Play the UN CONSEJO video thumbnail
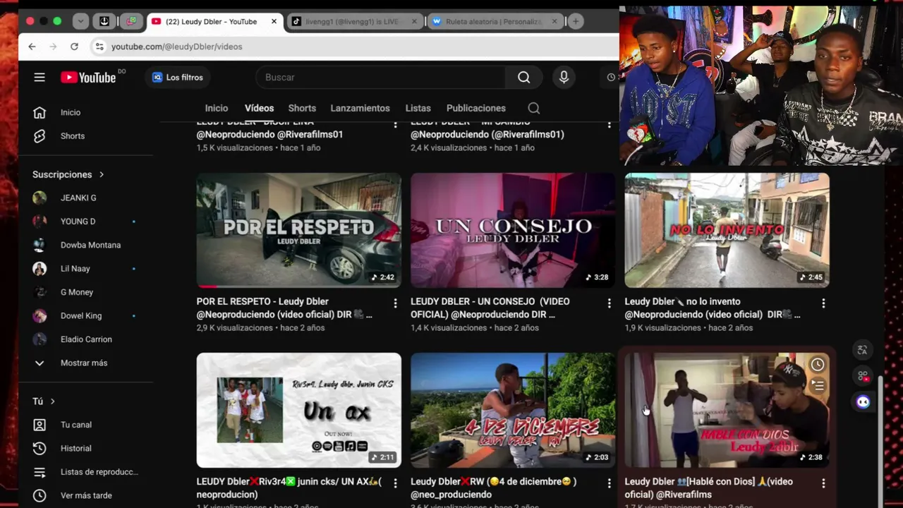Screen dimensions: 903x508 click(513, 230)
